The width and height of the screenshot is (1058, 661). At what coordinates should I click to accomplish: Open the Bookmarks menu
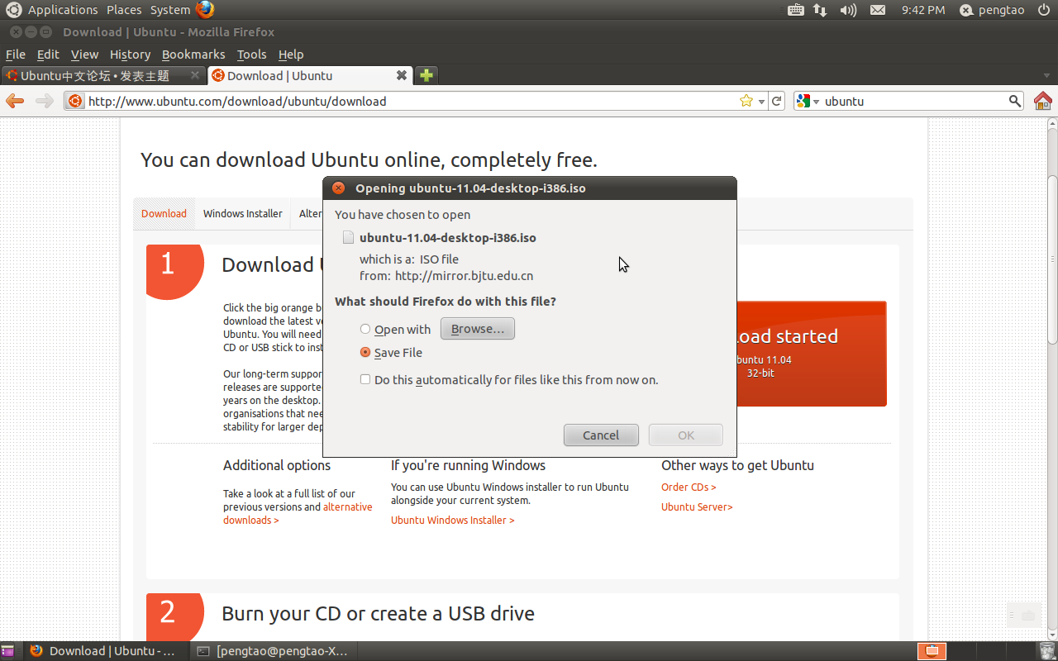click(x=193, y=55)
